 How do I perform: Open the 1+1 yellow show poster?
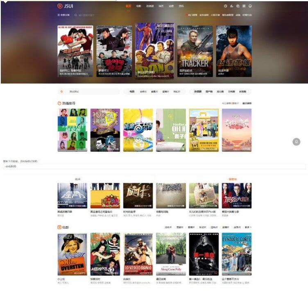pos(204,130)
